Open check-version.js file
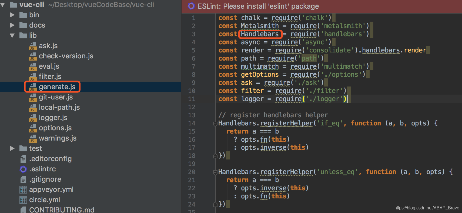This screenshot has width=462, height=213. coord(66,56)
